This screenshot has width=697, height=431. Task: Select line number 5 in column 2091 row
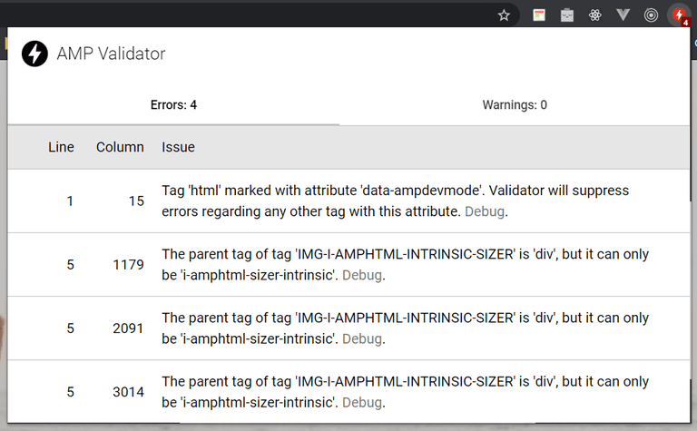coord(70,328)
